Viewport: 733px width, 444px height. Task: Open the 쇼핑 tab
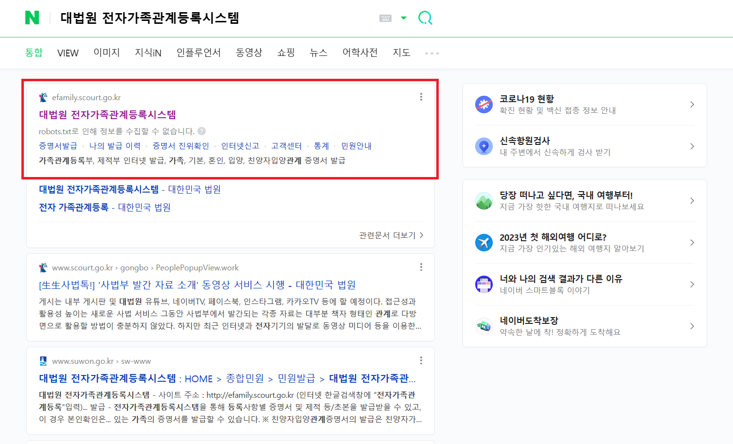[286, 53]
